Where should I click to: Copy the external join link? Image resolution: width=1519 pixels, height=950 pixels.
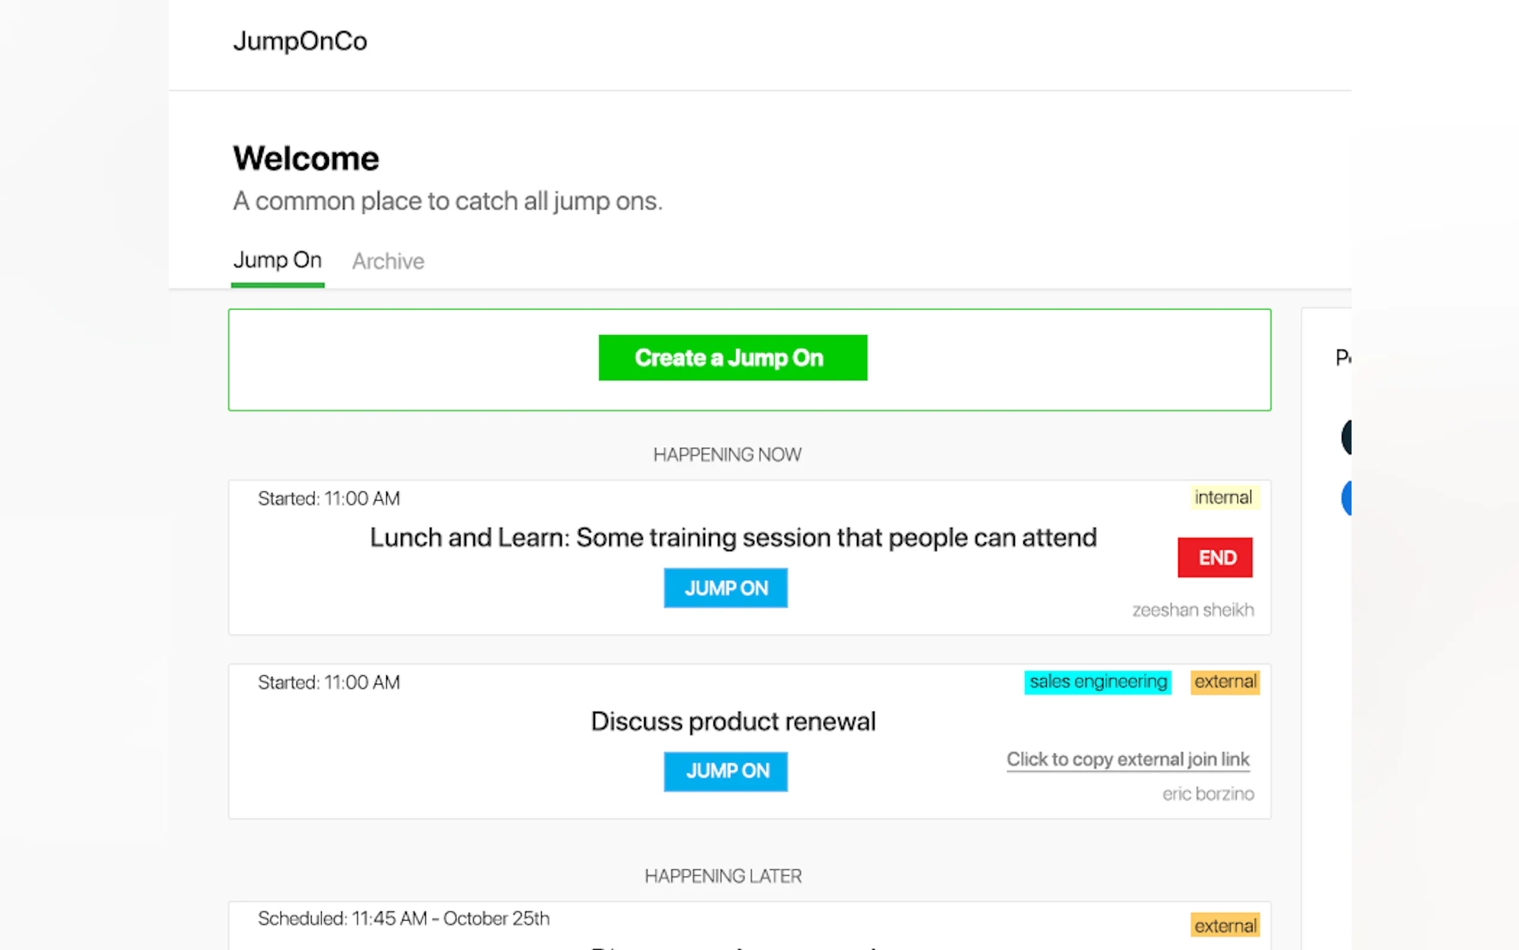(1128, 759)
